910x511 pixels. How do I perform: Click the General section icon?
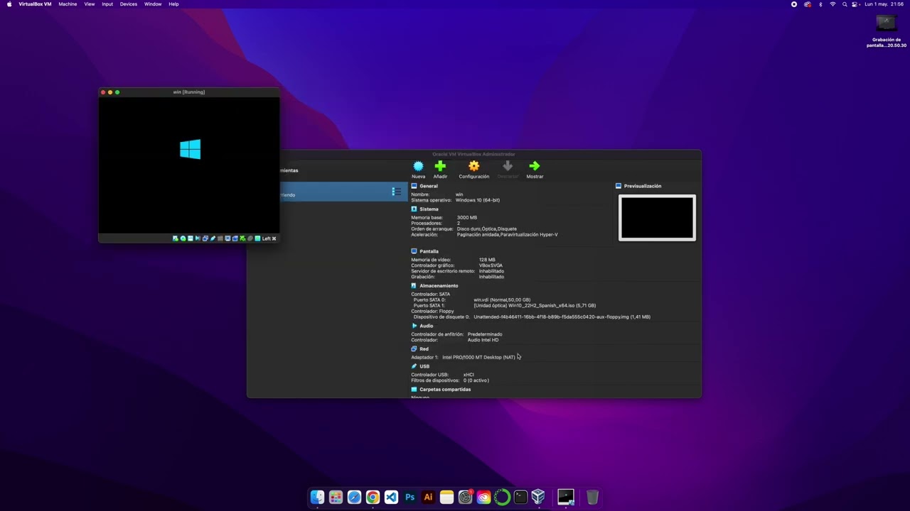point(414,186)
